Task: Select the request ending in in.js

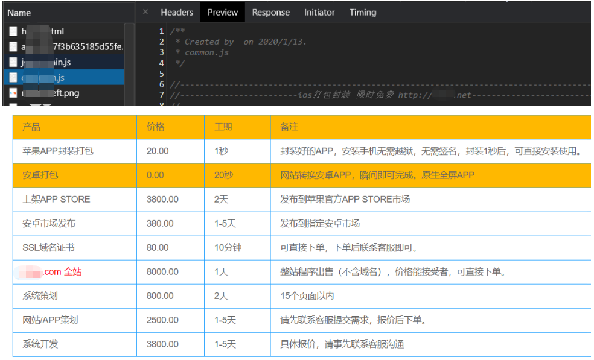Action: pyautogui.click(x=64, y=62)
